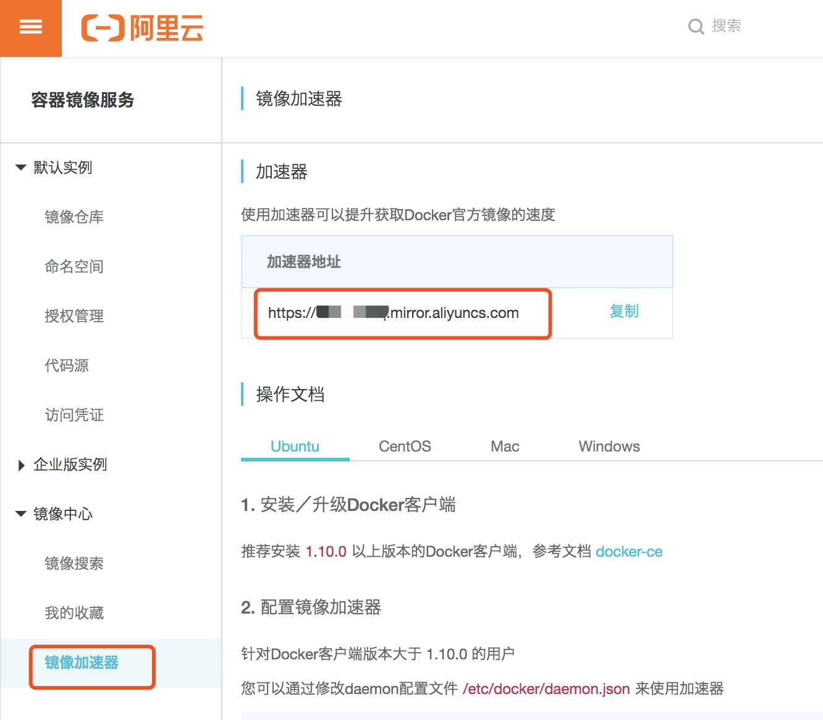Click the 容器镜像服务 sidebar title
The height and width of the screenshot is (720, 823).
point(83,100)
